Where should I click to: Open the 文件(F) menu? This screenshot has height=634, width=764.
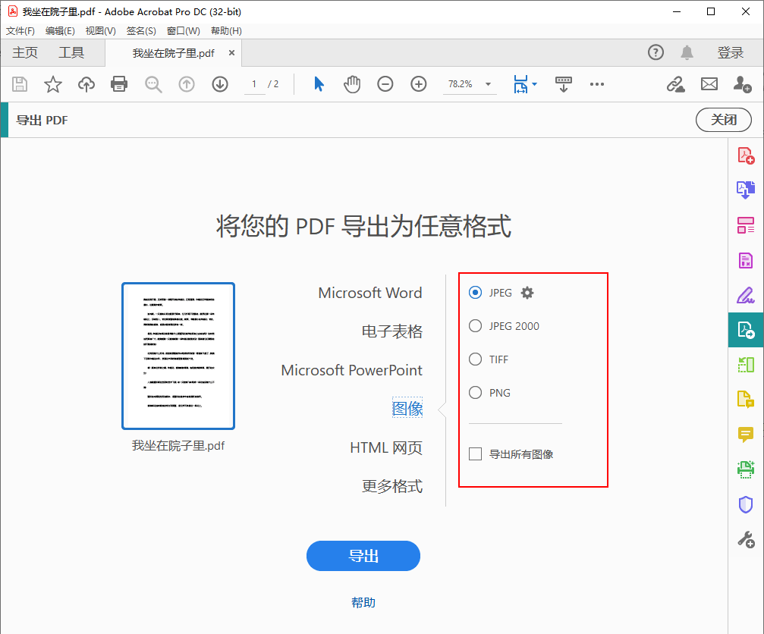20,31
